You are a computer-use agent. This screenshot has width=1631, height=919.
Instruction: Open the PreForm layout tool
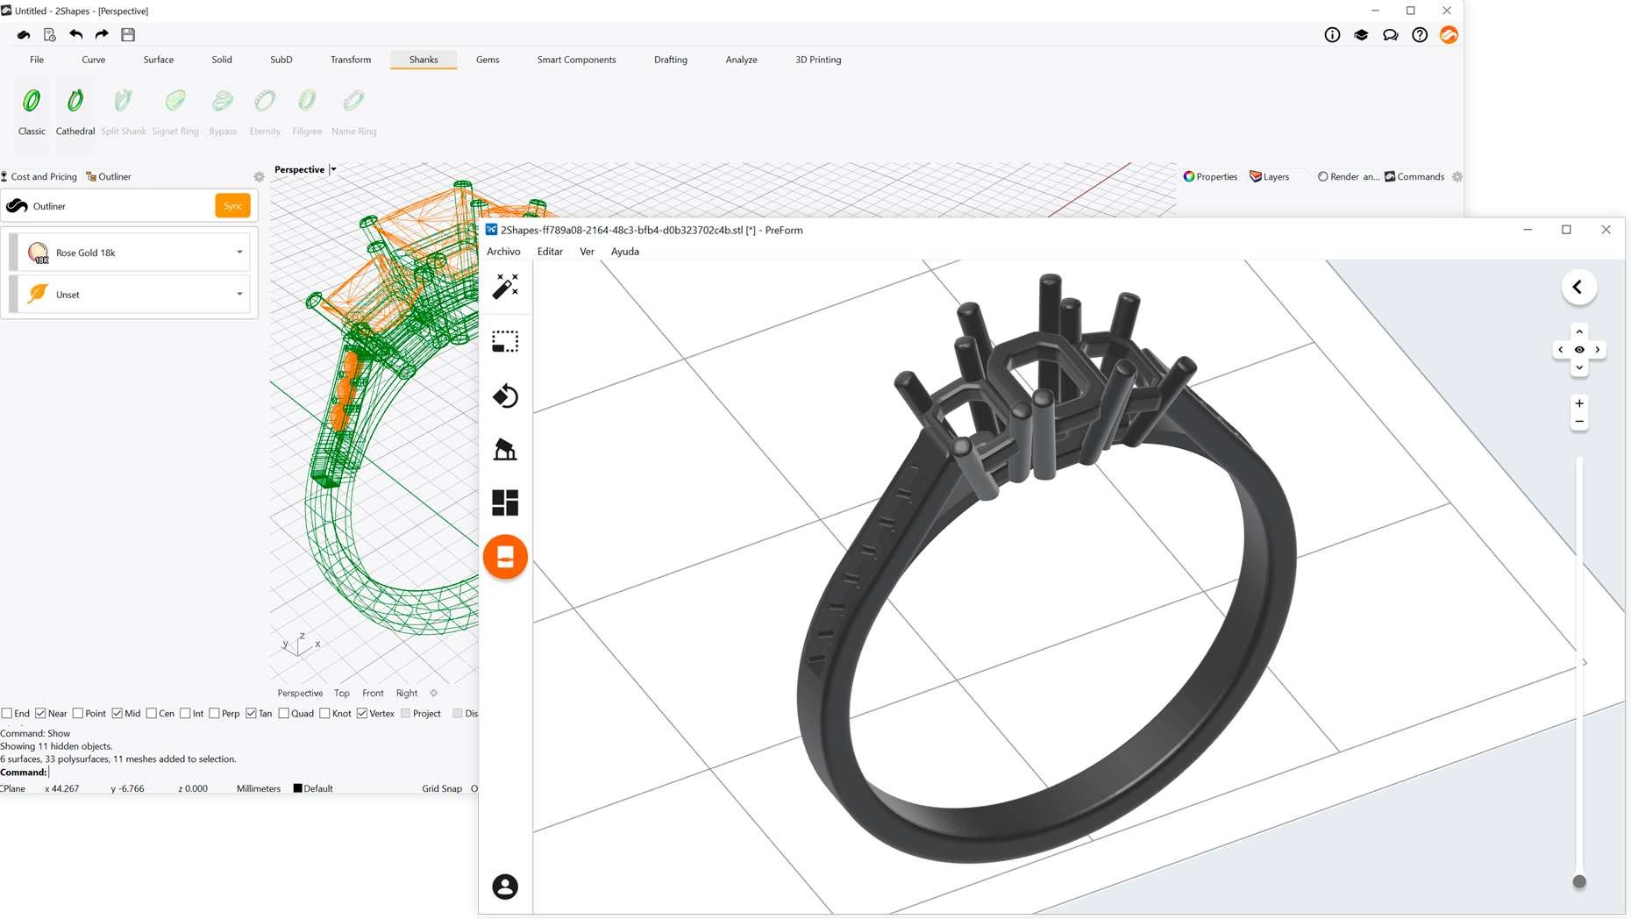pyautogui.click(x=505, y=502)
